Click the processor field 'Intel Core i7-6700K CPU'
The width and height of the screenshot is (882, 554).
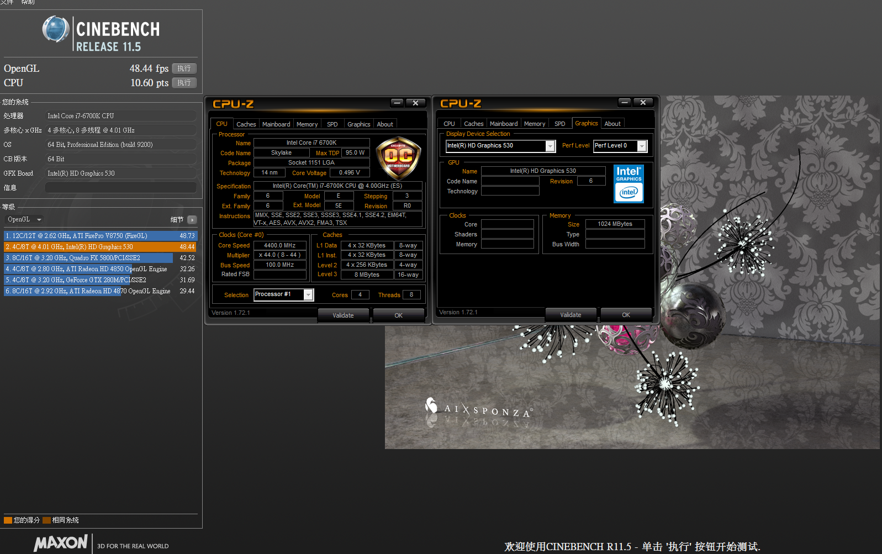click(121, 116)
